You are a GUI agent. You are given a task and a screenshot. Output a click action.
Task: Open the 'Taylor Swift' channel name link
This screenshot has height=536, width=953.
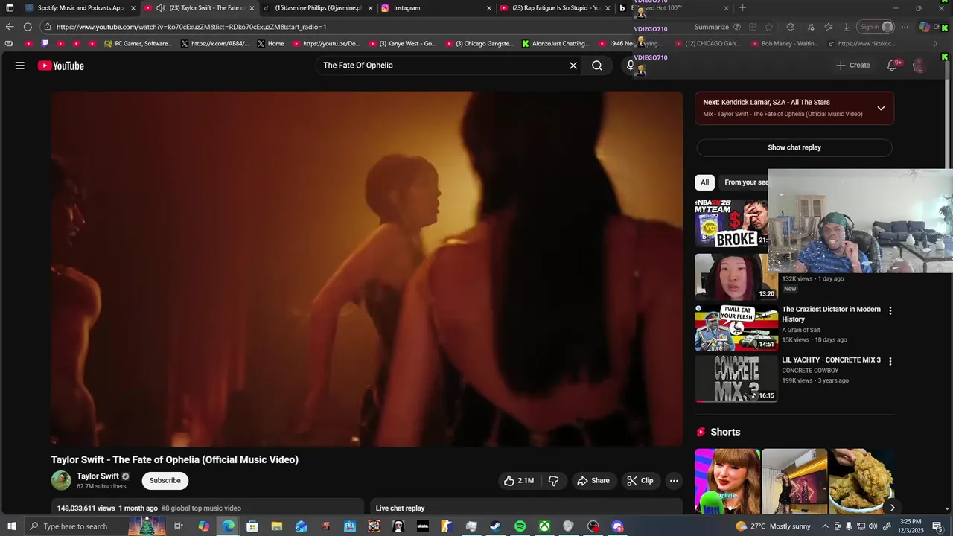tap(98, 476)
